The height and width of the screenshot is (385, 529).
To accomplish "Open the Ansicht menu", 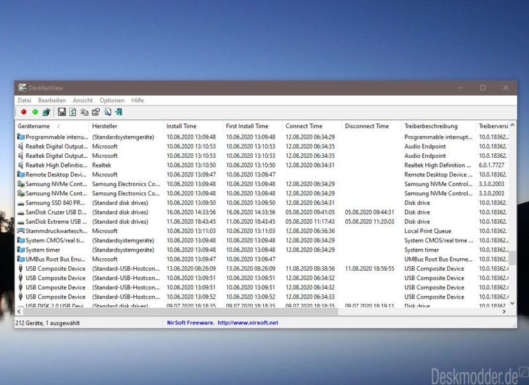I will pyautogui.click(x=83, y=100).
